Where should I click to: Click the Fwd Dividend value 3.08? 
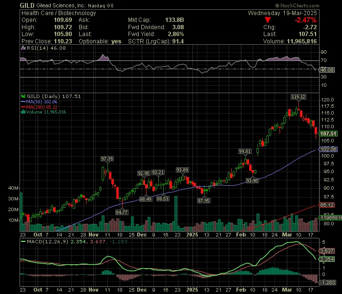click(x=178, y=27)
